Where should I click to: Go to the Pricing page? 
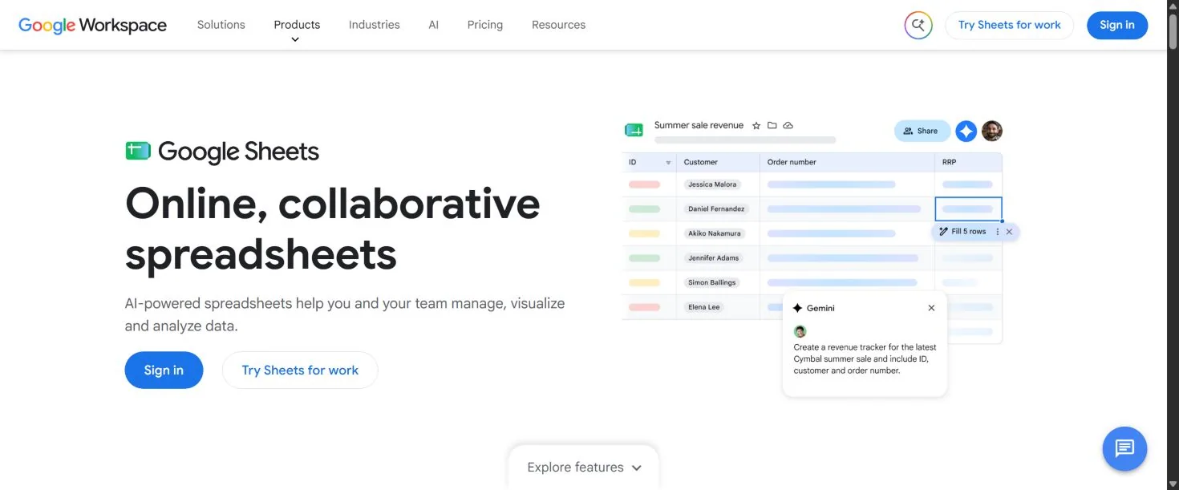coord(485,25)
